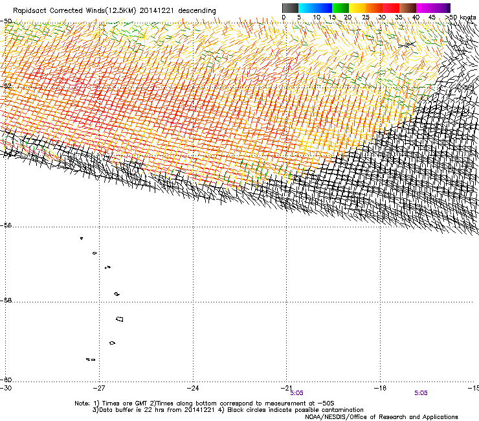Click the '-21' longitude axis label
This screenshot has width=479, height=421.
286,388
